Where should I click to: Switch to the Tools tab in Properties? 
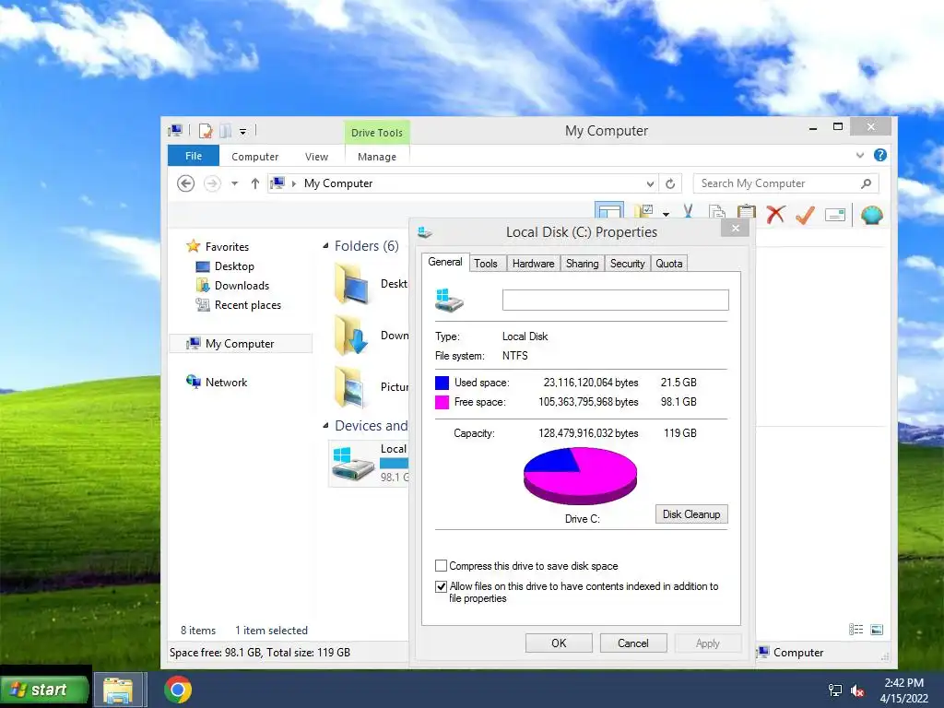click(x=485, y=264)
